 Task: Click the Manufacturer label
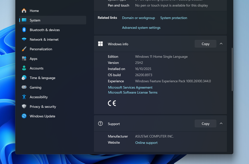tap(118, 136)
